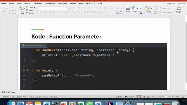Align text right
Image resolution: width=187 pixels, height=105 pixels.
pos(91,12)
